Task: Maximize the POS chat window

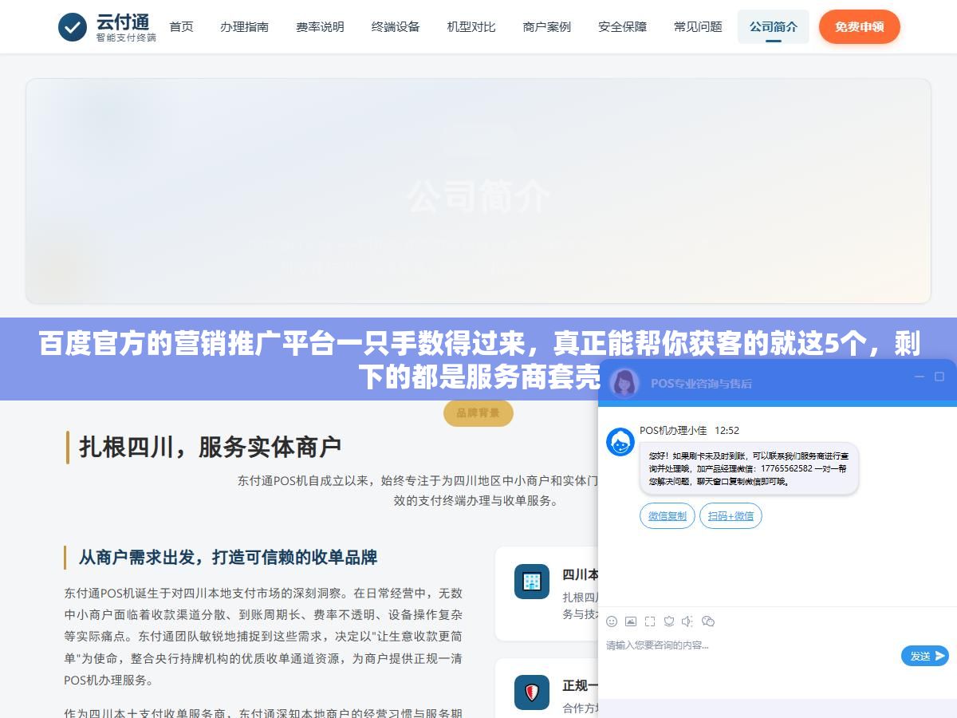Action: pos(939,377)
